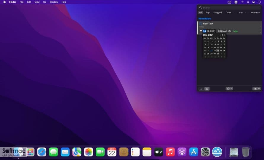Open Photos from the Dock

(x=88, y=152)
